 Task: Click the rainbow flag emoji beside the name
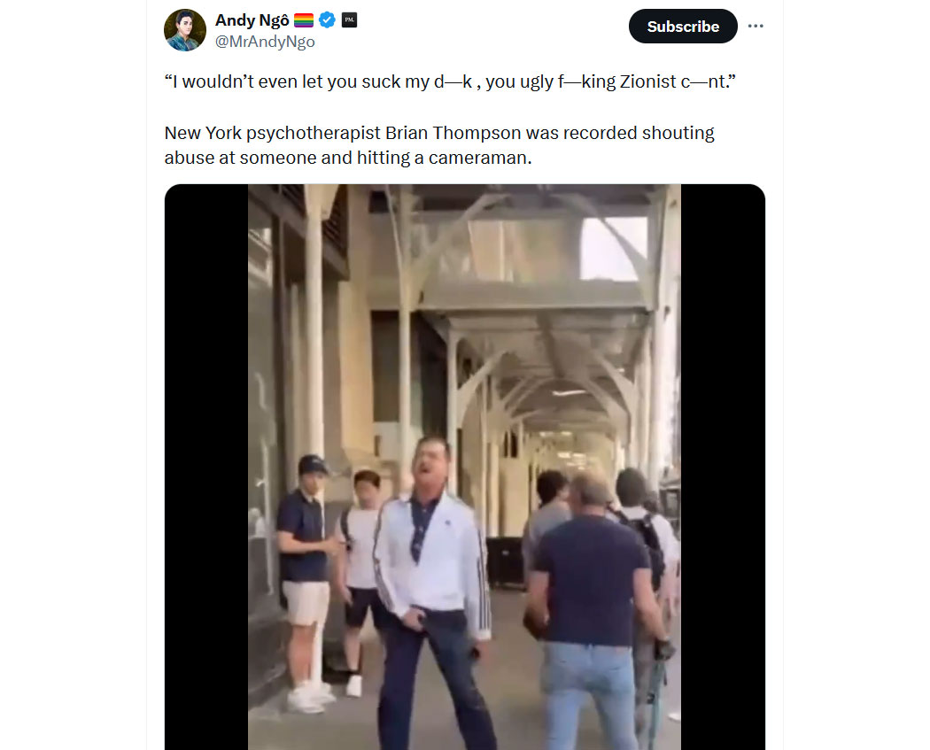(304, 20)
